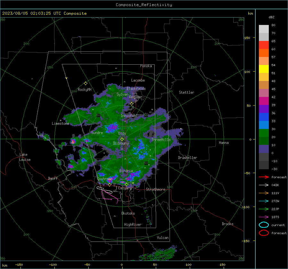Click the Sundre town label

[97, 132]
